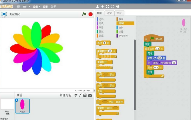Collapse the stage panel arrow
191x120 pixels.
coord(94,91)
